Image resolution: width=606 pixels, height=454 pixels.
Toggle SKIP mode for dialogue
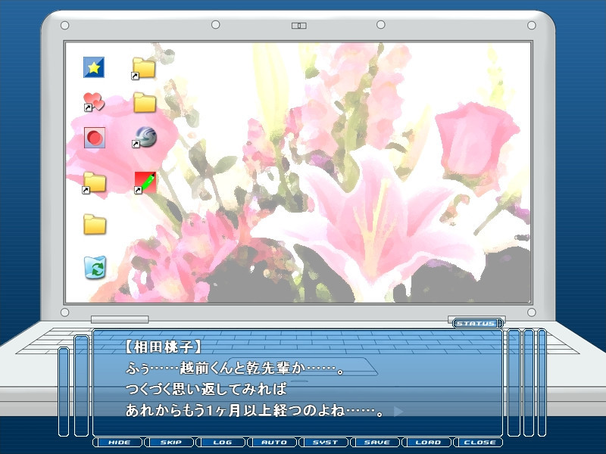[170, 443]
